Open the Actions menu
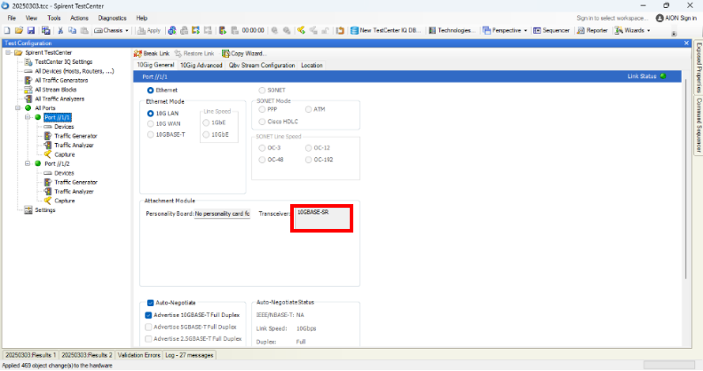Screen dimensions: 703x371 (79, 18)
